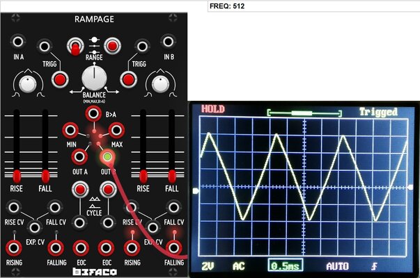This screenshot has height=278, width=420.
Task: Toggle the right RANGE red switch
Action: 112,46
